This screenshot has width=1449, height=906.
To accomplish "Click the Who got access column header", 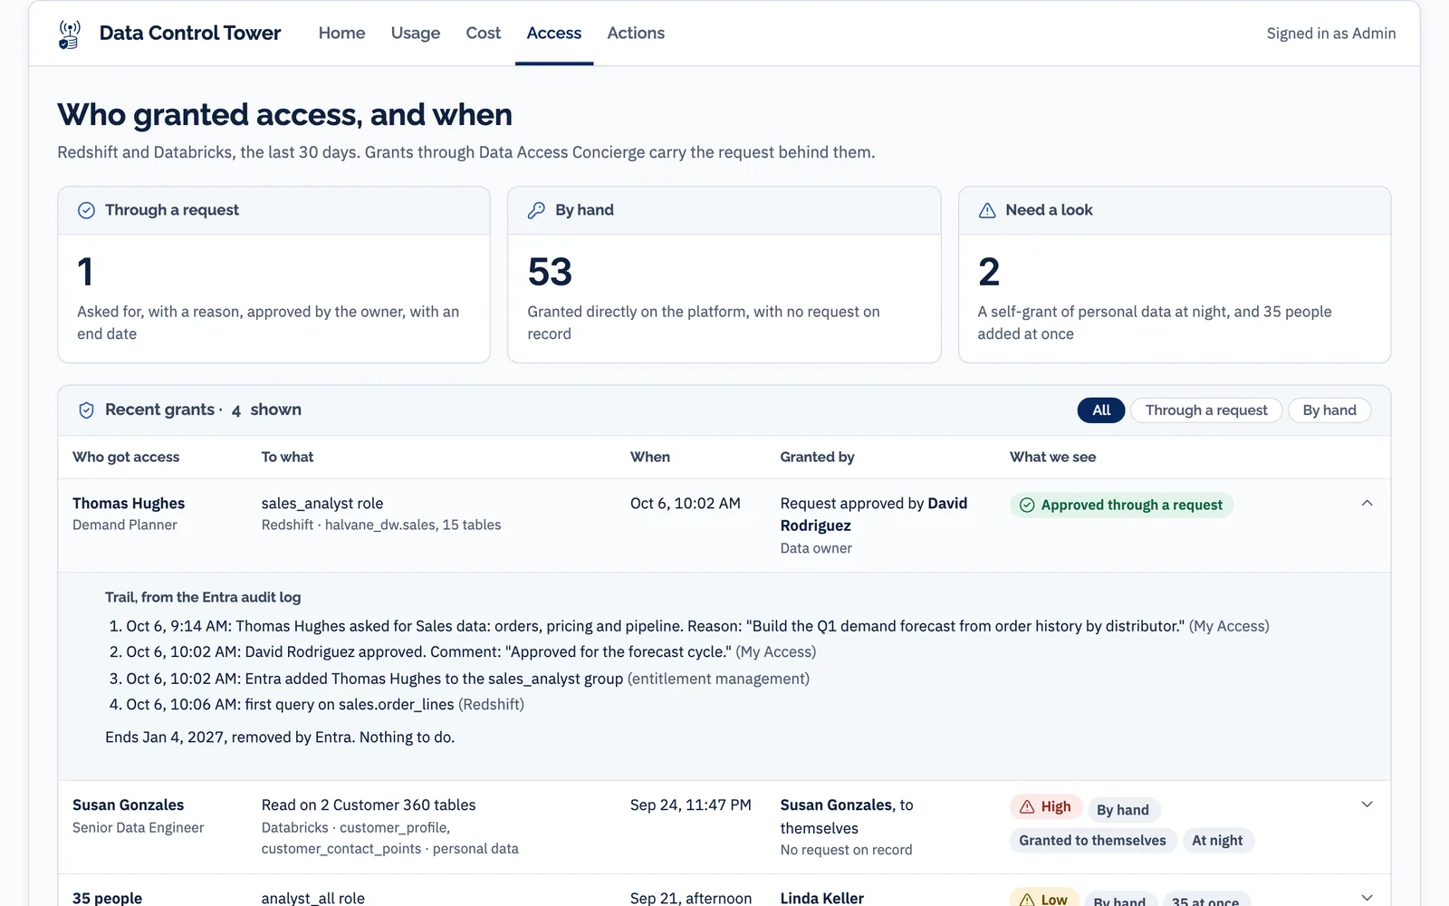I will click(126, 458).
